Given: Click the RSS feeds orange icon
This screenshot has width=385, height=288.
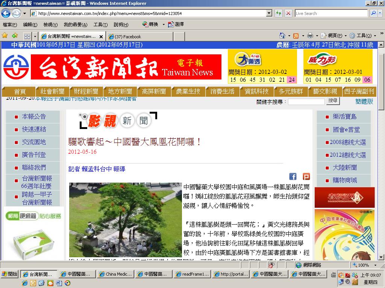Looking at the screenshot, I should (296, 36).
